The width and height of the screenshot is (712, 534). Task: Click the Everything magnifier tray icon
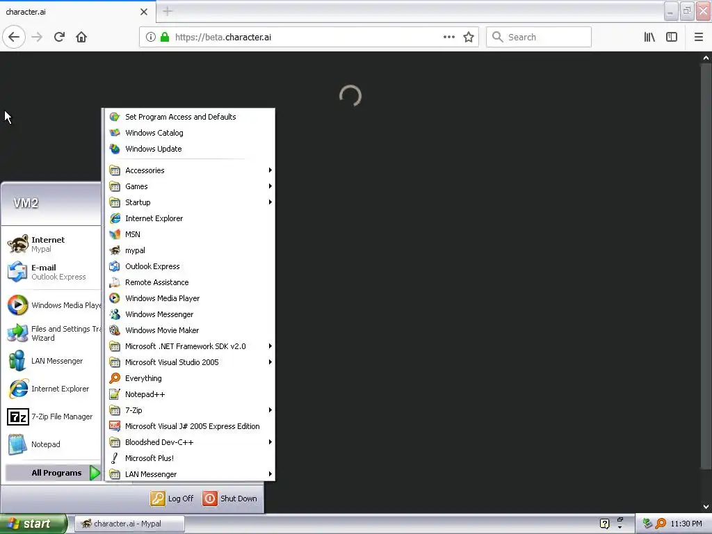click(x=661, y=524)
